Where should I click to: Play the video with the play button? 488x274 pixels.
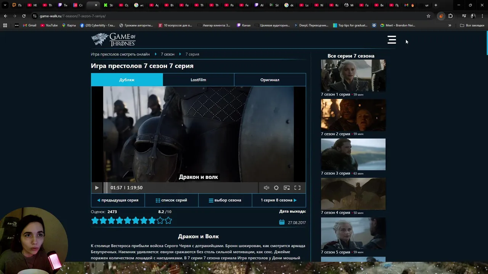(x=97, y=188)
